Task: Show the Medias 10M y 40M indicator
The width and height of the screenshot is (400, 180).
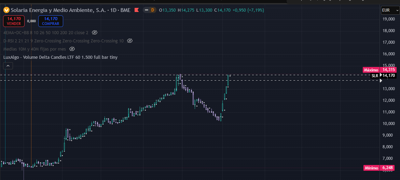Action: (72, 49)
